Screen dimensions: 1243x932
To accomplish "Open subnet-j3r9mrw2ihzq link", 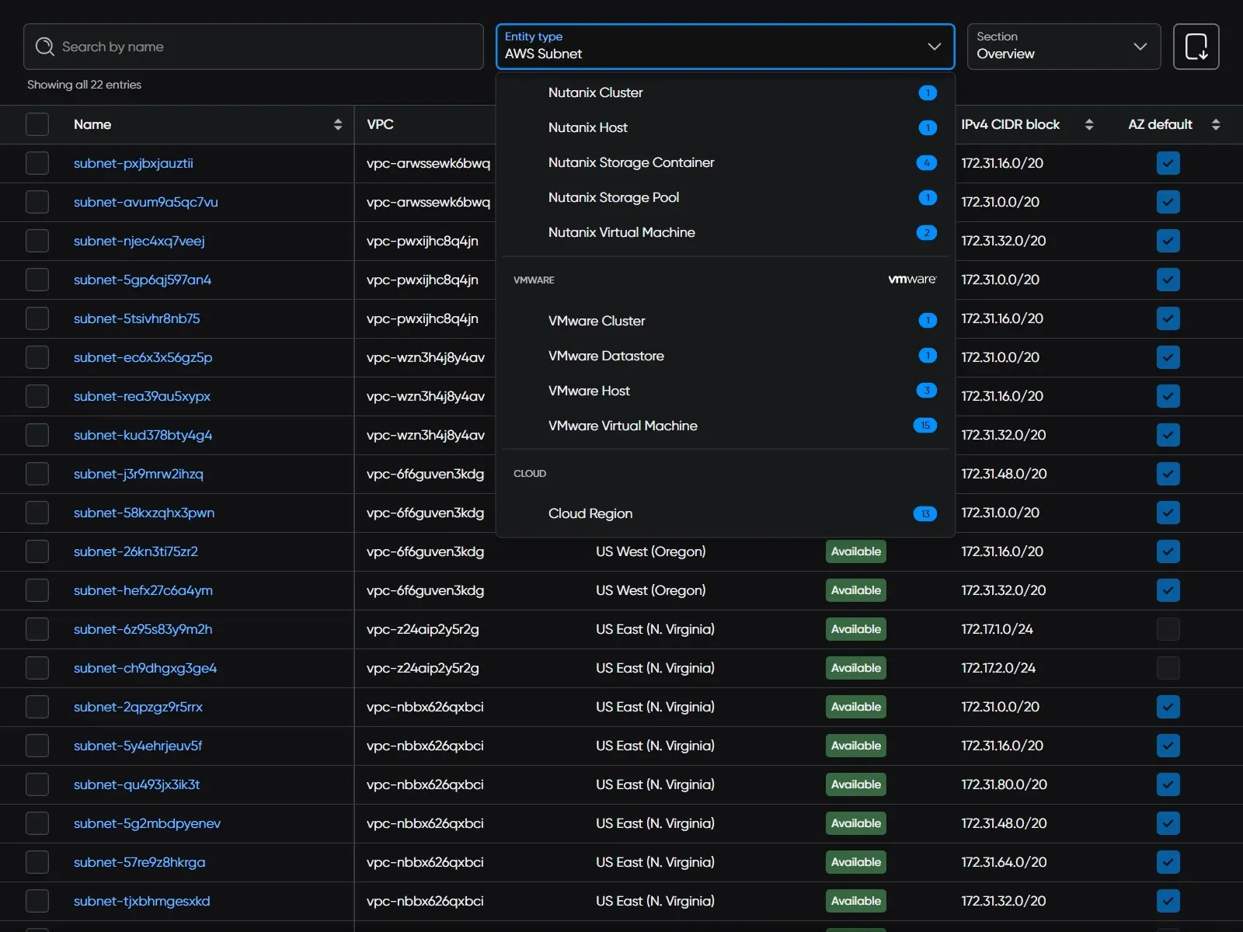I will coord(138,474).
